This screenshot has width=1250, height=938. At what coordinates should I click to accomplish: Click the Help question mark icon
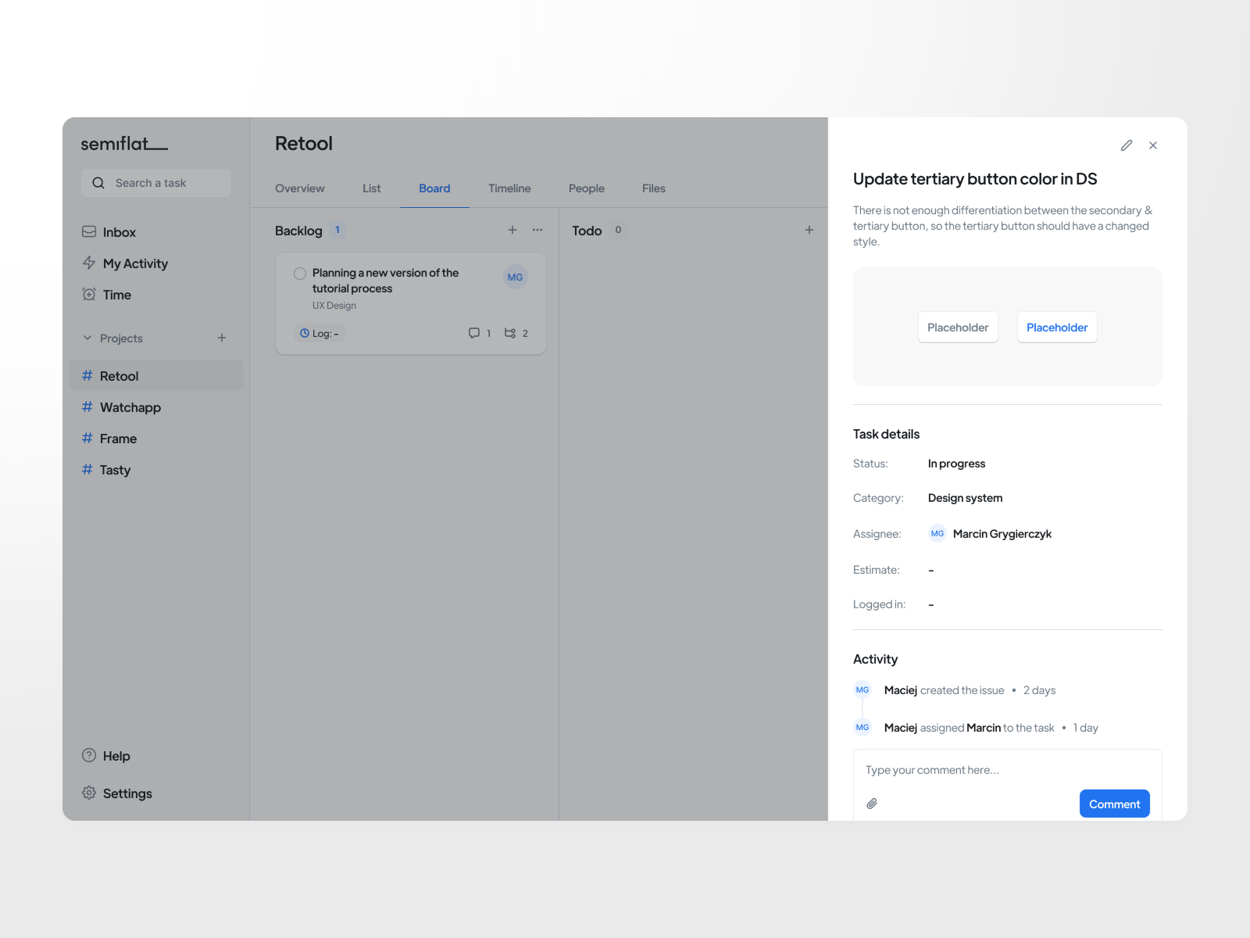click(x=88, y=755)
